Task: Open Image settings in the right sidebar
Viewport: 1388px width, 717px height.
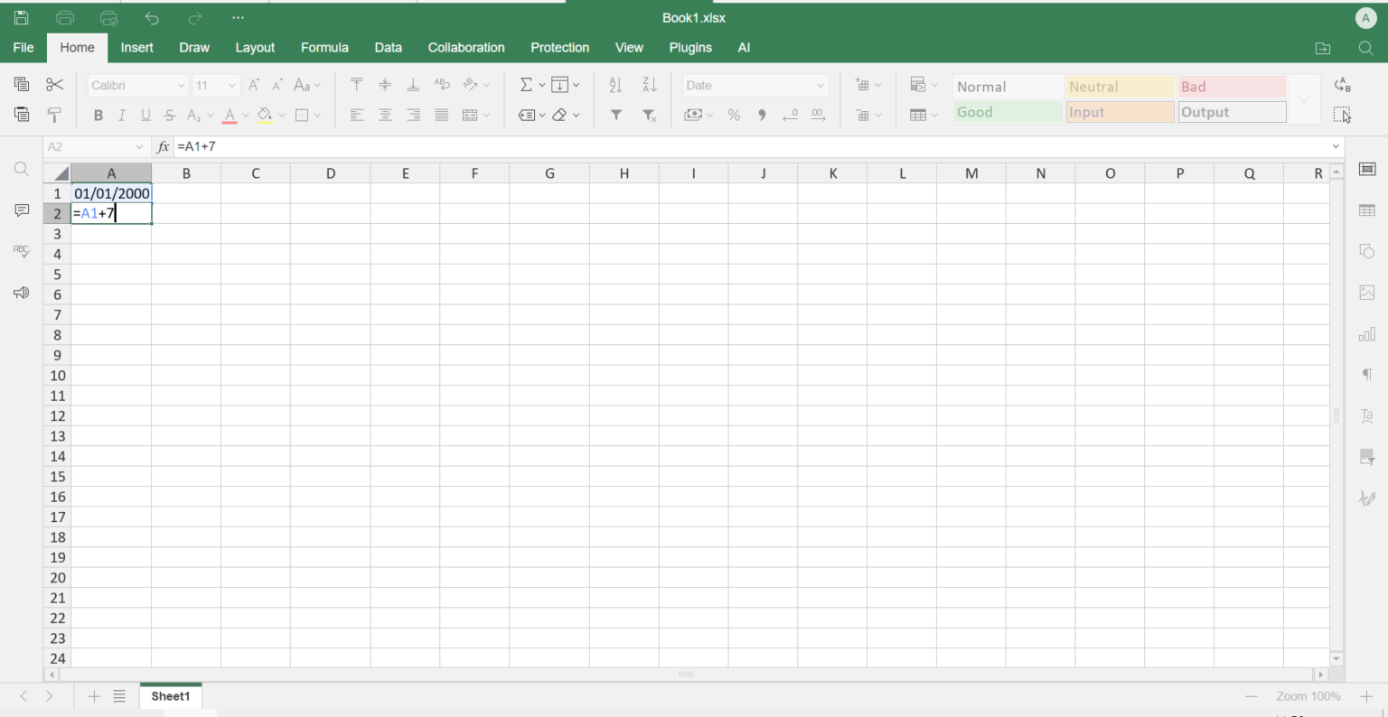Action: coord(1367,292)
